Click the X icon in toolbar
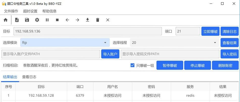This screenshot has height=102, width=240. pyautogui.click(x=108, y=20)
